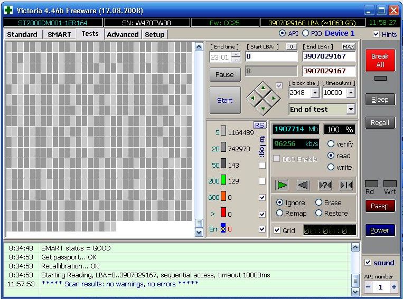Click the left arrow in navigation diamond
The image size is (403, 299).
click(252, 98)
